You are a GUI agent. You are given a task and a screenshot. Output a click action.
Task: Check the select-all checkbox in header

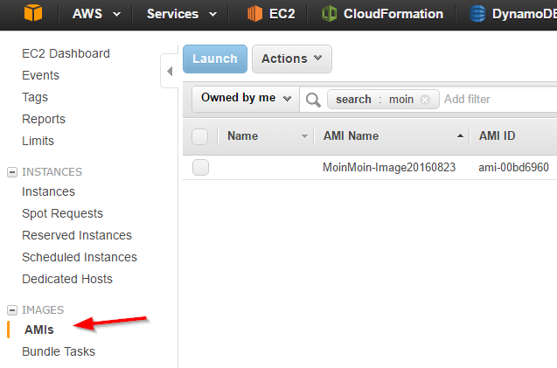pyautogui.click(x=199, y=136)
